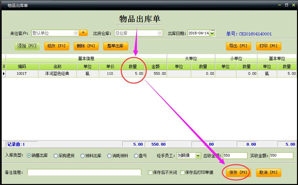The width and height of the screenshot is (298, 185).
Task: Choose the 领料出库 radio option
Action: [82, 156]
